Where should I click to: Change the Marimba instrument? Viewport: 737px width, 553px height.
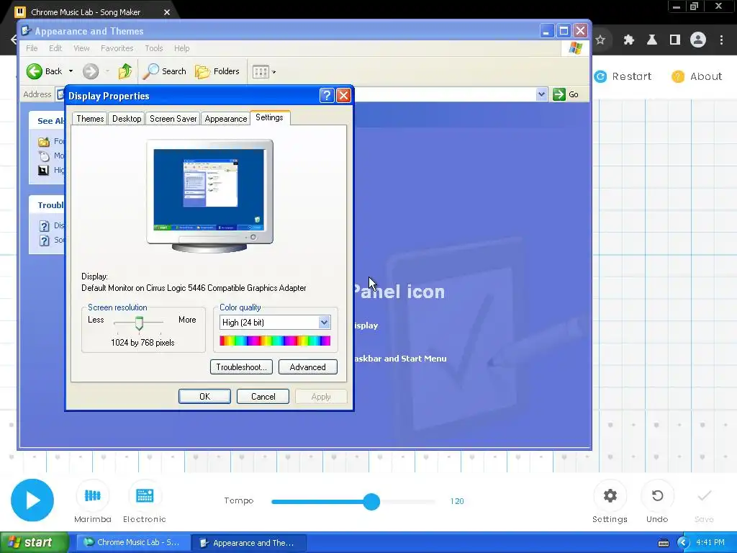pos(93,501)
